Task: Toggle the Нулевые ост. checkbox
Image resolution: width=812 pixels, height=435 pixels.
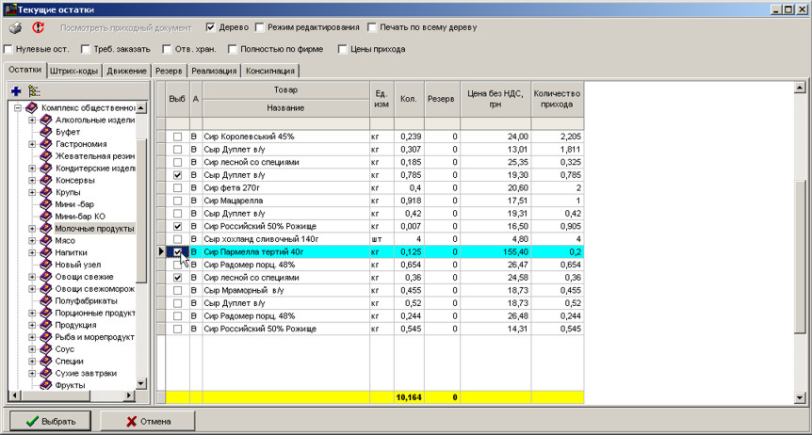Action: point(8,48)
